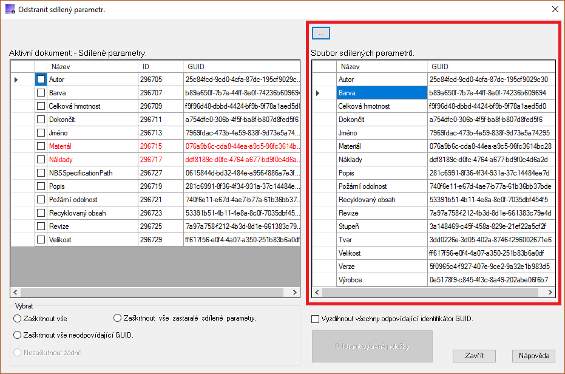Click the dialog's title bar icon
565x374 pixels.
(x=10, y=9)
